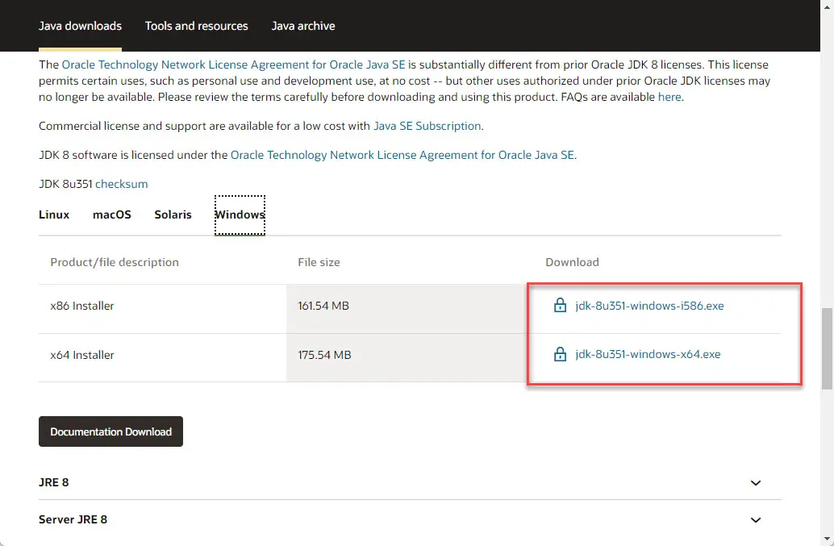Select the Windows platform tab
Screen dimensions: 834x546
[240, 215]
